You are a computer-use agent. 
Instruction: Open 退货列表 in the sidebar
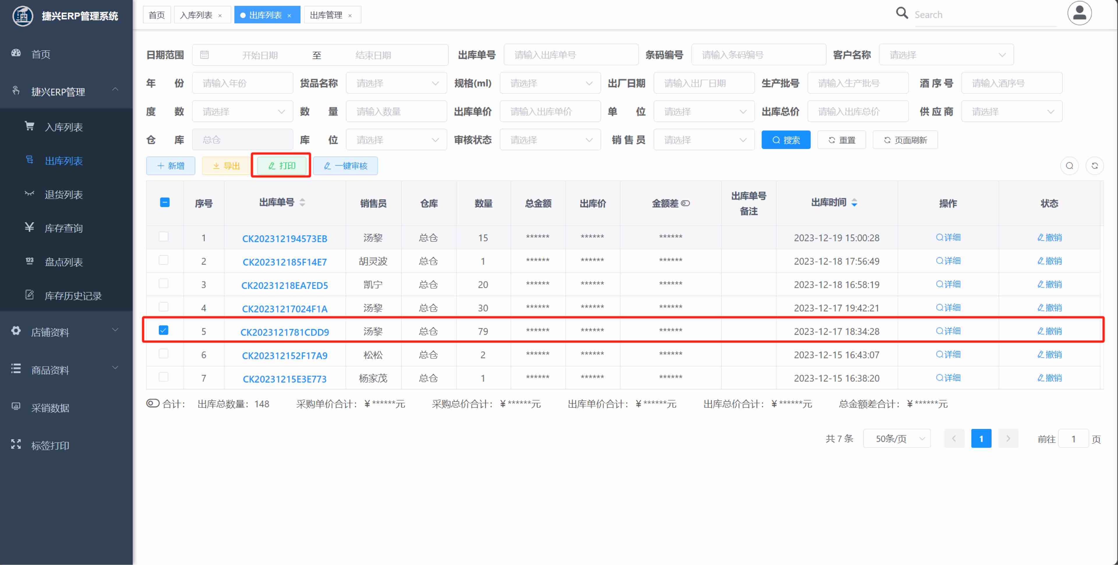[x=66, y=194]
